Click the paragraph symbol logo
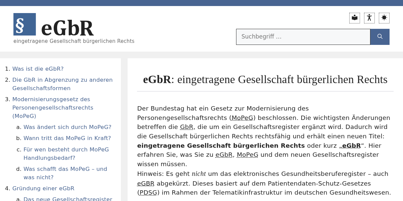 (x=25, y=24)
